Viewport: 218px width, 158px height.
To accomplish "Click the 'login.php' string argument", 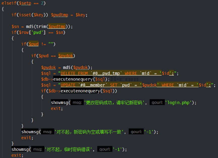I will pos(179,103).
